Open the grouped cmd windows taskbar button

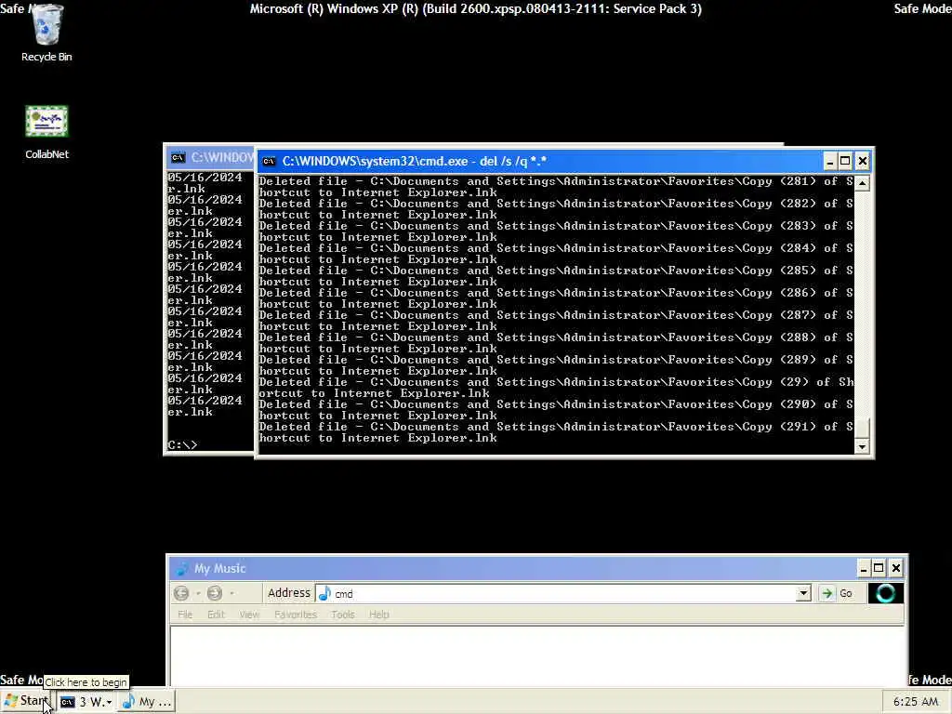click(x=86, y=702)
